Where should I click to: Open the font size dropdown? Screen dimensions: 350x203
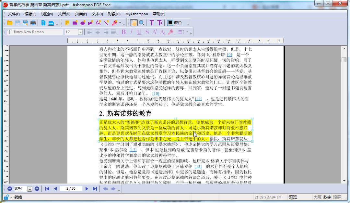coord(80,31)
